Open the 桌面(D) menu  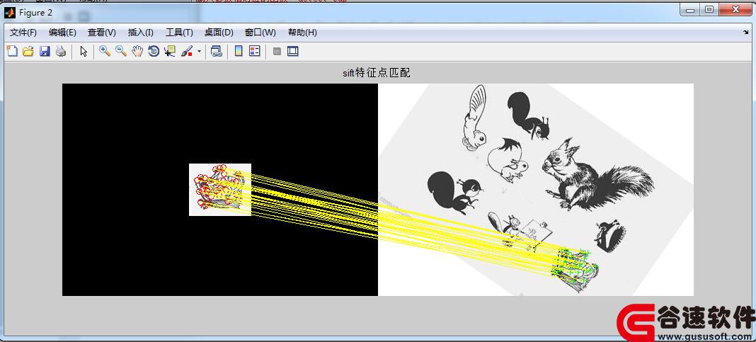(219, 33)
